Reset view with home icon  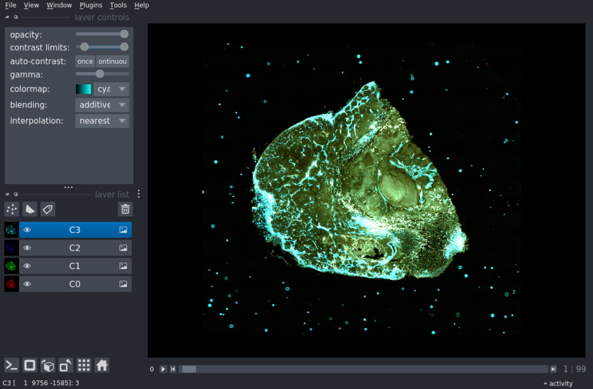[x=102, y=365]
